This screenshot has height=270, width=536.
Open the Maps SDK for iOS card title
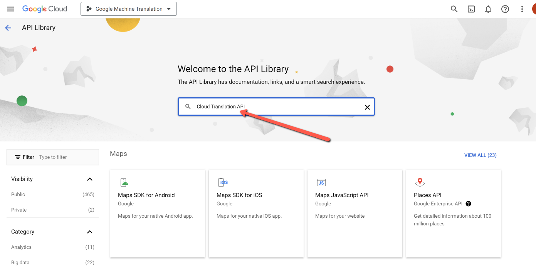pyautogui.click(x=239, y=195)
